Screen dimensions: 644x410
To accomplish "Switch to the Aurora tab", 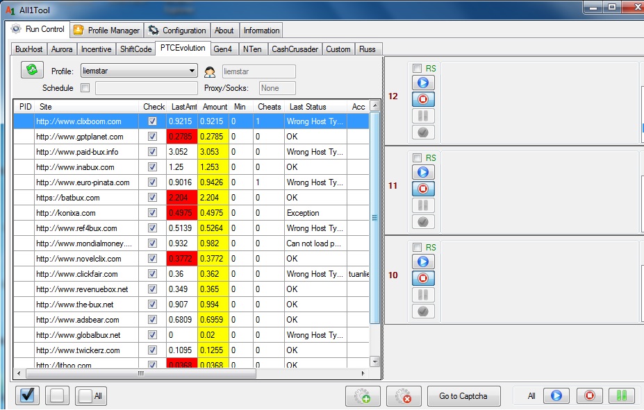I will [62, 49].
